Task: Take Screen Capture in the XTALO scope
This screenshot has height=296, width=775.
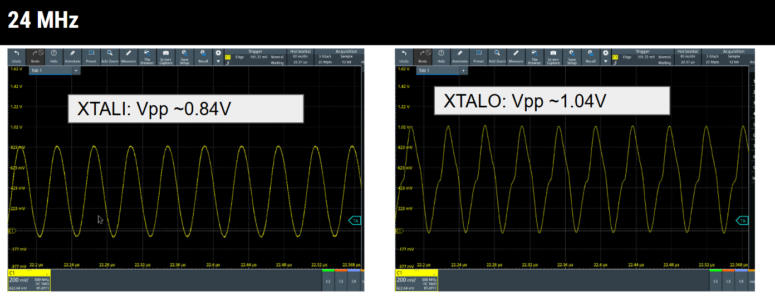Action: [x=553, y=56]
